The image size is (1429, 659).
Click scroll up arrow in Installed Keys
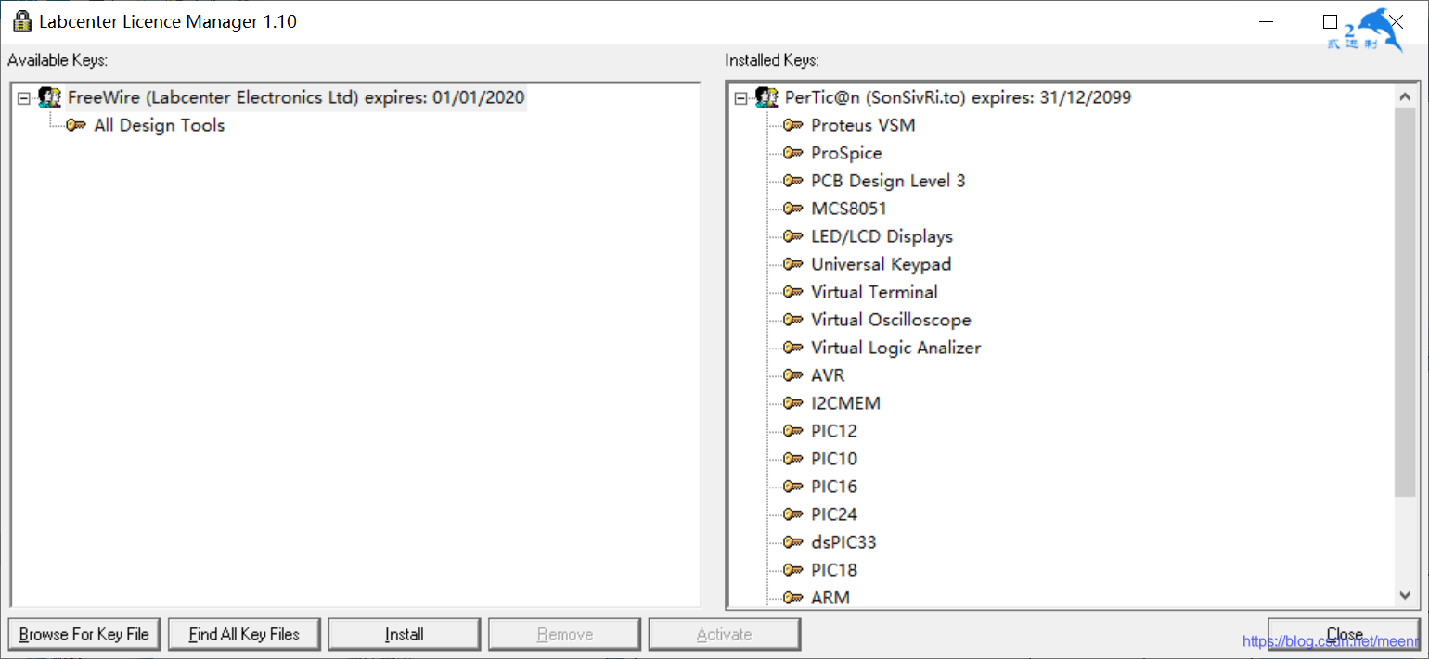click(x=1404, y=96)
